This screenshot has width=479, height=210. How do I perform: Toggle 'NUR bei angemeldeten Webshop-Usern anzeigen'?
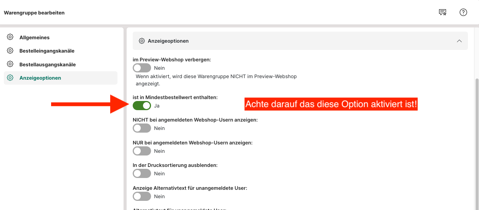click(142, 151)
